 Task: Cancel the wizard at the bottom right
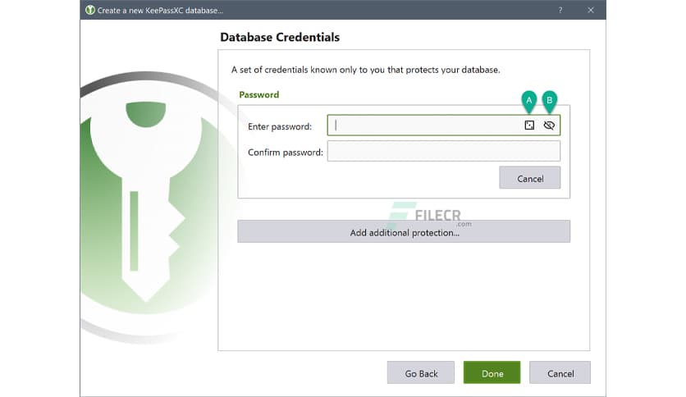[x=560, y=373]
